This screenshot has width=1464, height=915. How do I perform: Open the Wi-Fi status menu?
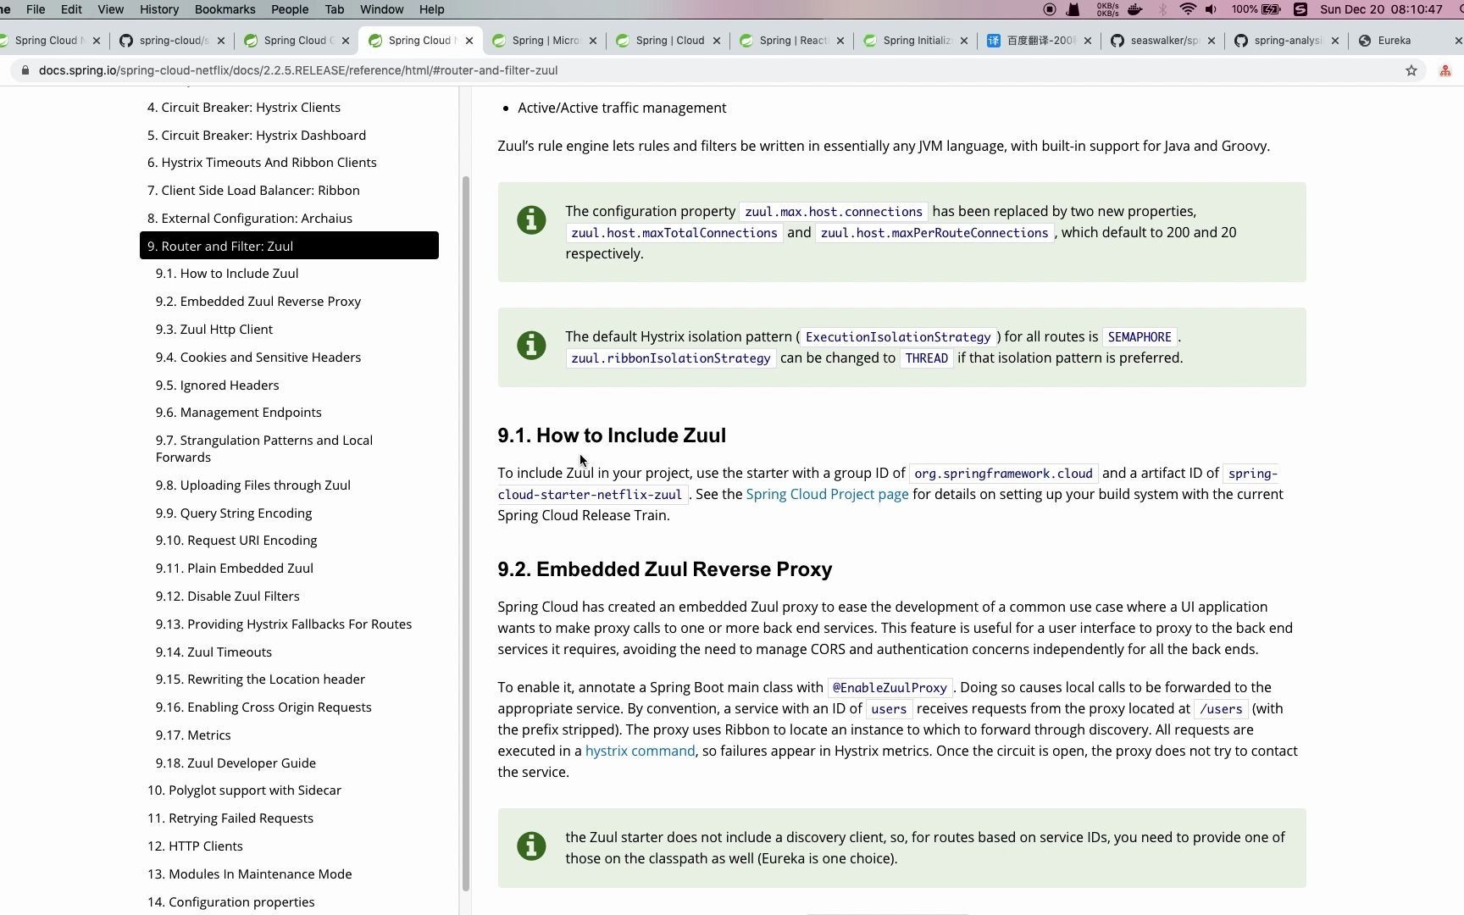tap(1188, 9)
